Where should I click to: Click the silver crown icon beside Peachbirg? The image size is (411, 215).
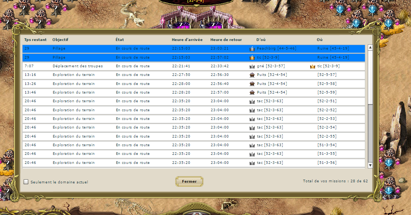(x=252, y=49)
